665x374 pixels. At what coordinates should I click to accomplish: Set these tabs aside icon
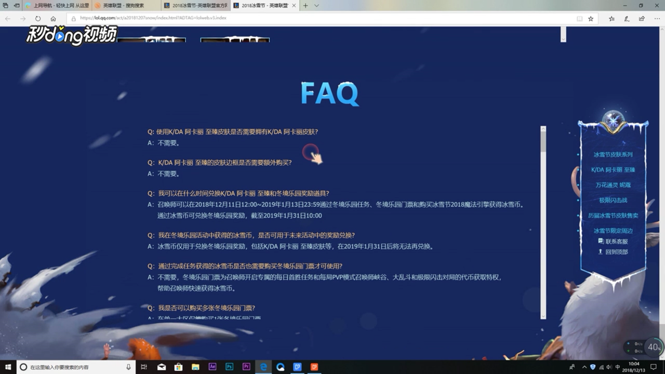pos(17,6)
